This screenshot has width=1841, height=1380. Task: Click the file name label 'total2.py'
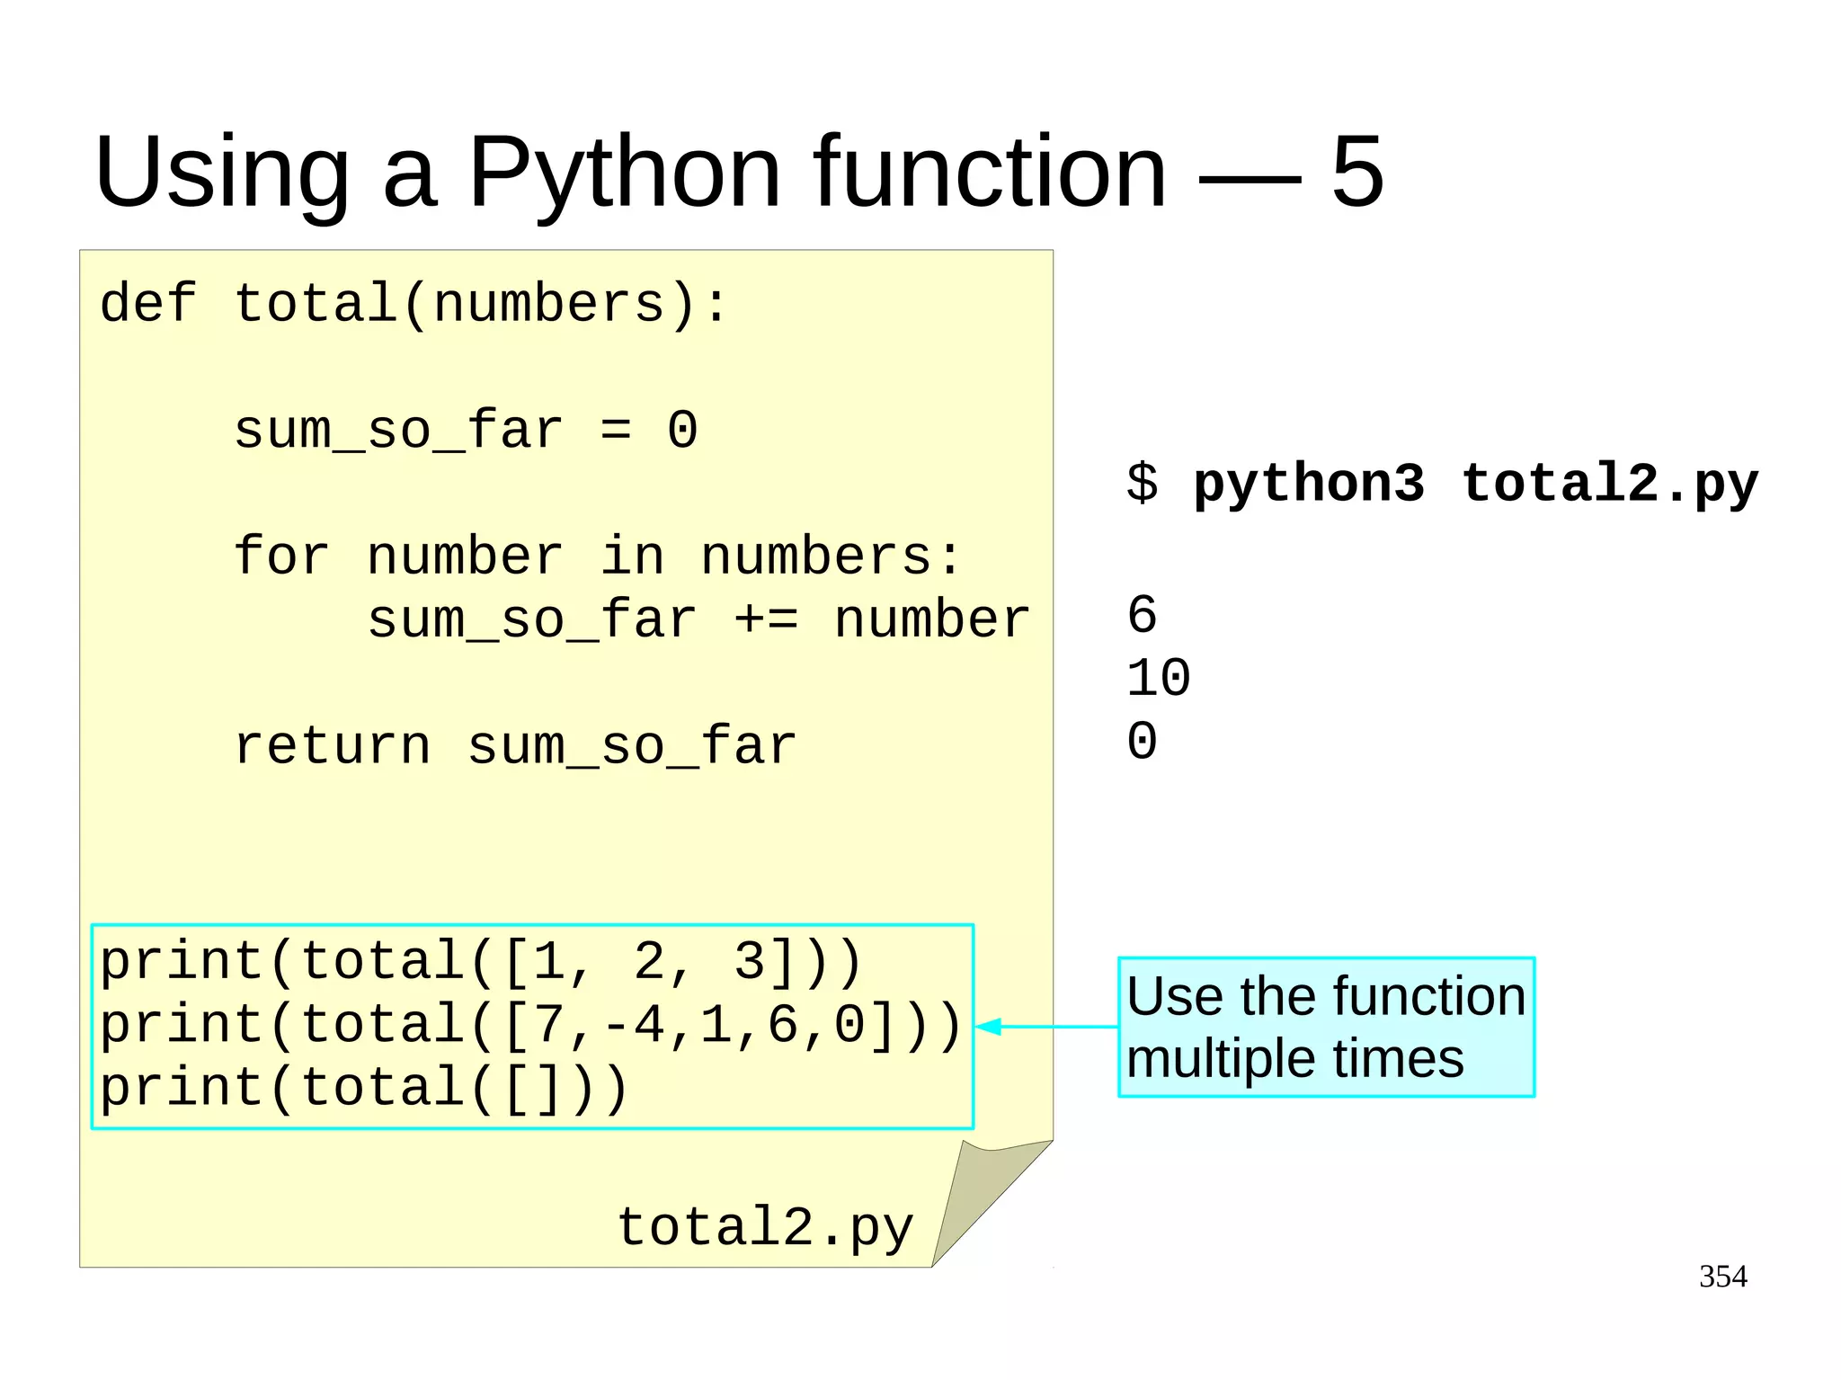(765, 1230)
